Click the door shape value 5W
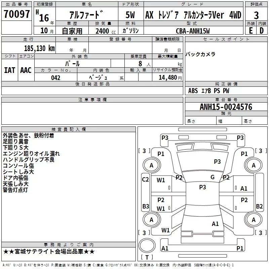Viewport: 269px width, 269px height. tap(130, 15)
